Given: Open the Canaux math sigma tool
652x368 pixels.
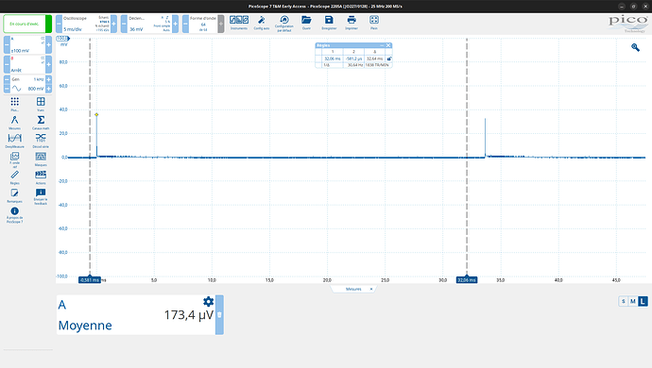Looking at the screenshot, I should [41, 122].
